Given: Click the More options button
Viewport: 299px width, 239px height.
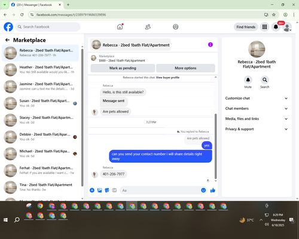Looking at the screenshot, I should coord(185,68).
